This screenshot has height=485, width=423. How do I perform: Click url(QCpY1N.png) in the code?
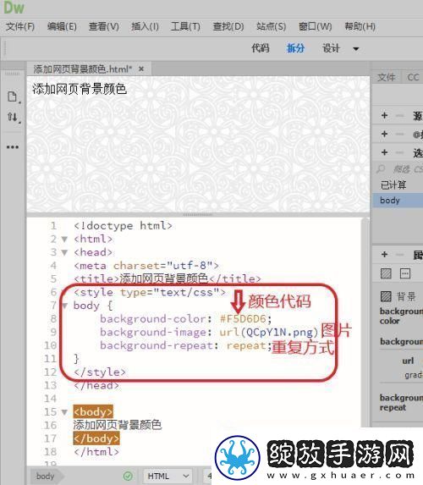pos(269,332)
